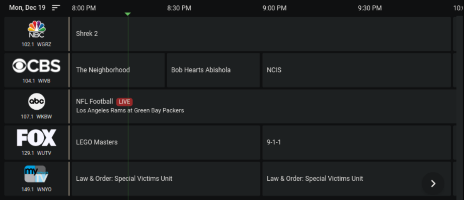
Task: Click the abc channel logo
Action: coord(36,102)
